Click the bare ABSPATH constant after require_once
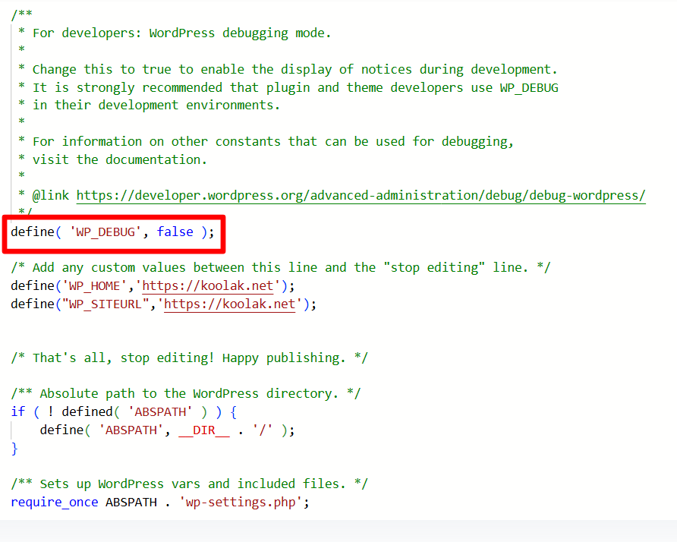 131,503
